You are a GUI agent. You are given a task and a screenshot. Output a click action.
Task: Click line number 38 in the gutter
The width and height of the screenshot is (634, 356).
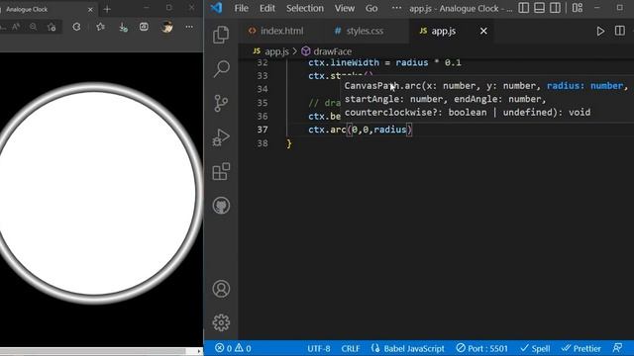(263, 143)
